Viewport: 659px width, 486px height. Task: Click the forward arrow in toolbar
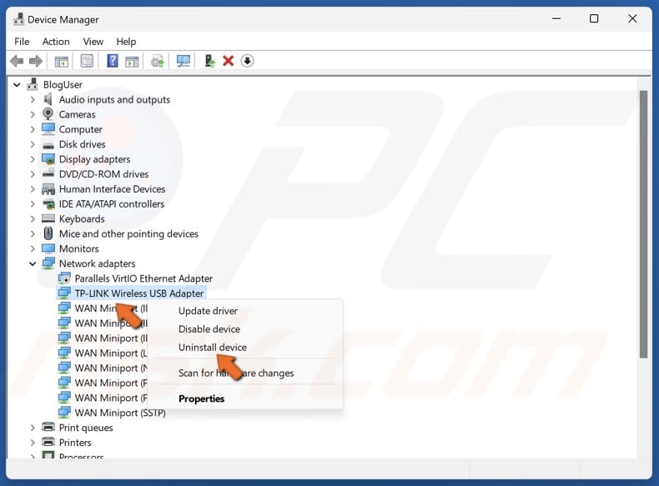(36, 62)
